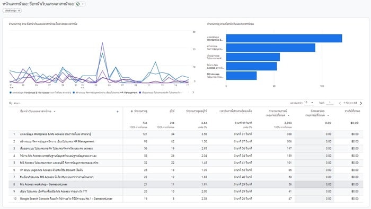Select the row starting 'Google Search Console'
371x209 pixels.
[185, 198]
